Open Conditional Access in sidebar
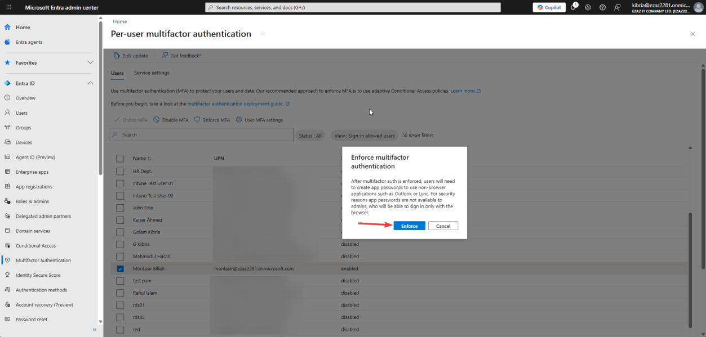 click(x=35, y=246)
